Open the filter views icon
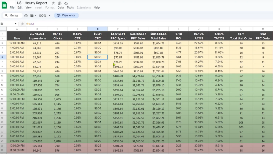 tap(32, 15)
